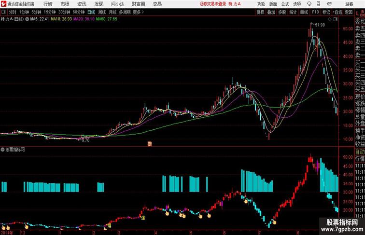This screenshot has width=365, height=235.
Task: Click the 画线 draw line button
Action: pyautogui.click(x=304, y=12)
